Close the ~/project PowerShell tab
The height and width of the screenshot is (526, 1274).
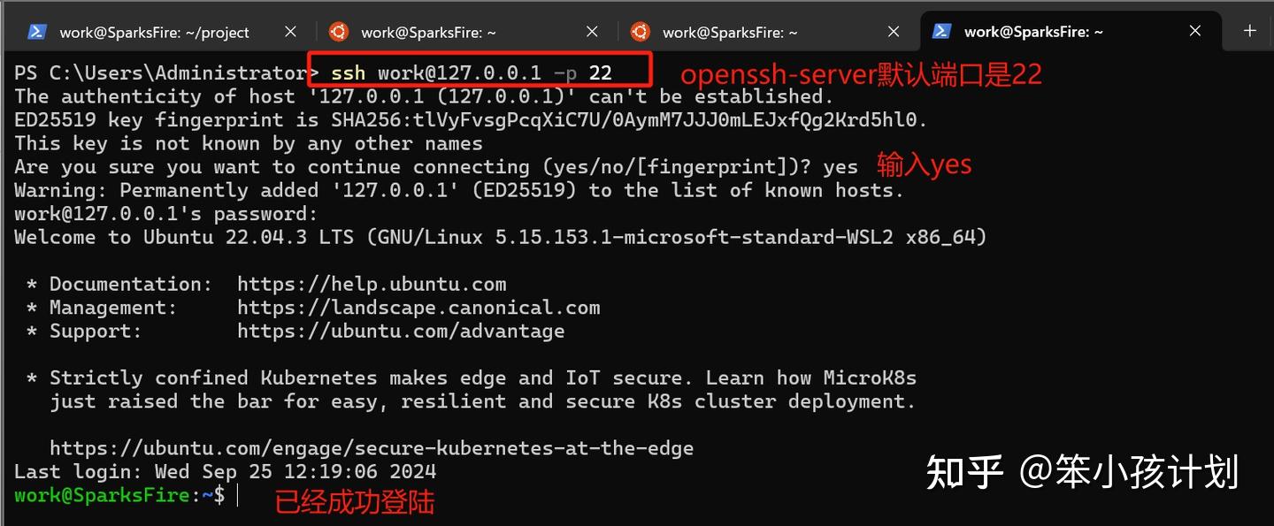[290, 31]
